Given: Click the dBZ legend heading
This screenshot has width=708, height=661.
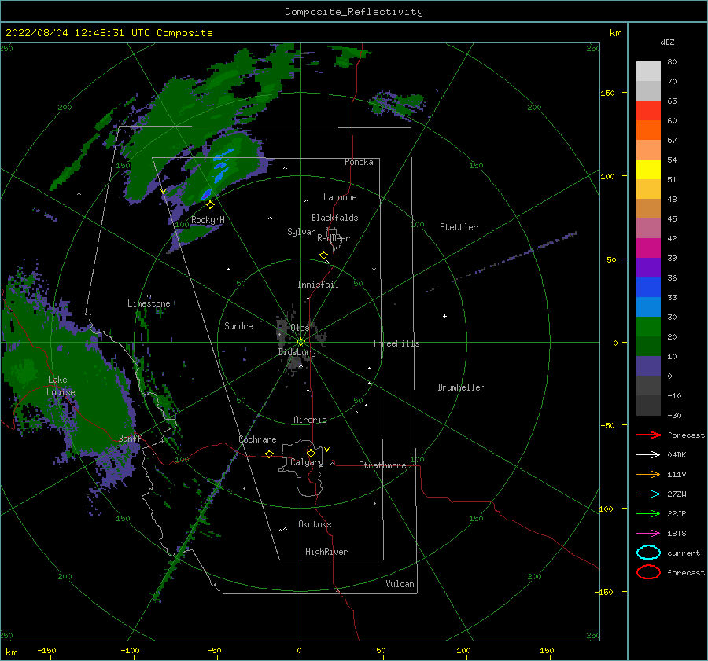Looking at the screenshot, I should [667, 42].
